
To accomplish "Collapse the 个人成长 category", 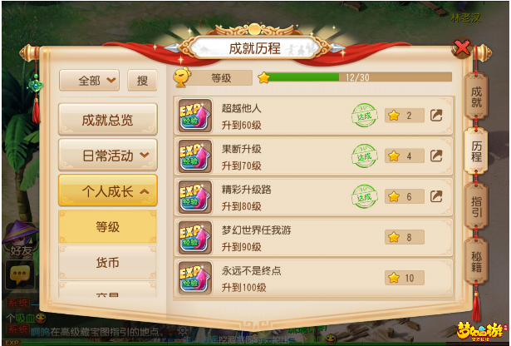I will [x=108, y=190].
